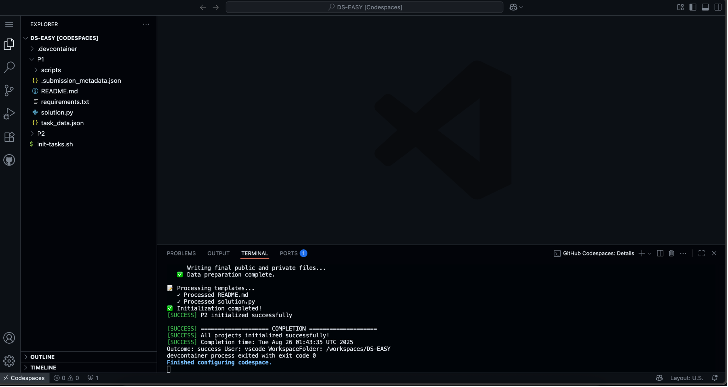Kill terminal with the trash icon
This screenshot has height=387, width=728.
coord(671,253)
